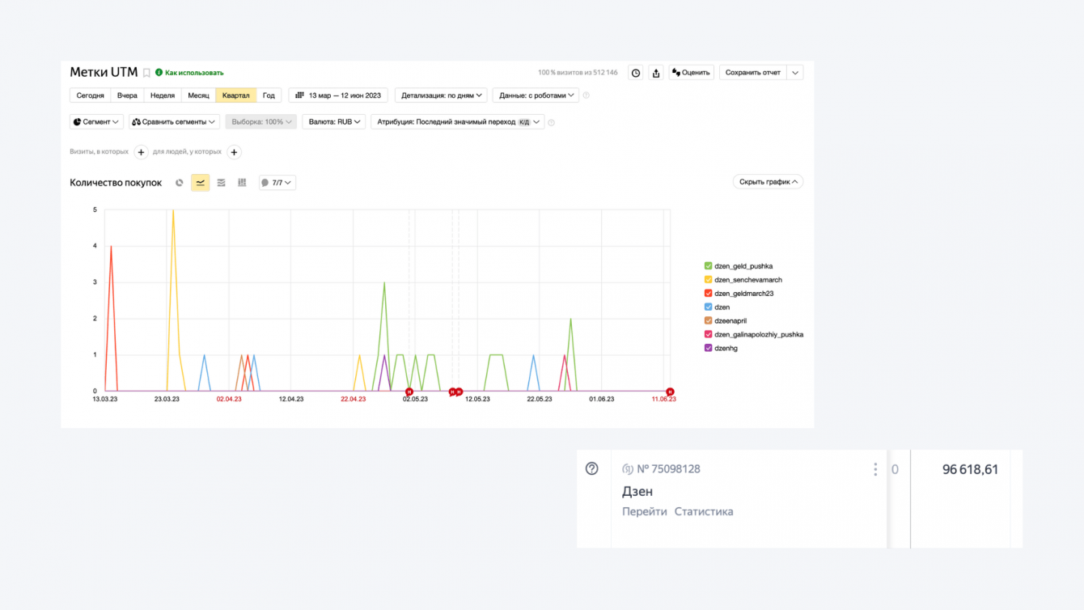Switch to the line chart view icon
The width and height of the screenshot is (1084, 610).
click(x=201, y=183)
